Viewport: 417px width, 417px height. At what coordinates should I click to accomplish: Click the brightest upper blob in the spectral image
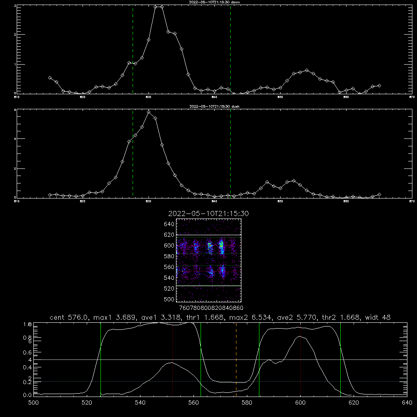221,247
